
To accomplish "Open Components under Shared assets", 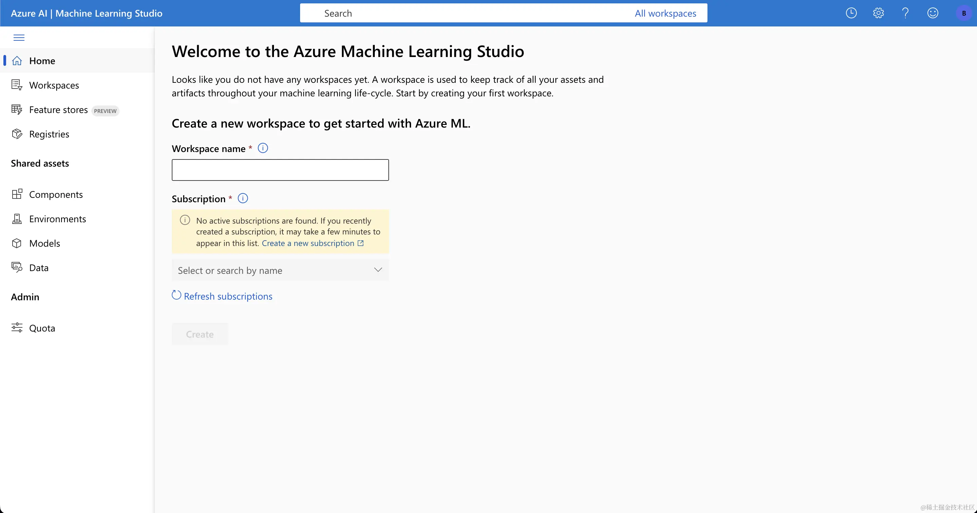I will (x=56, y=194).
